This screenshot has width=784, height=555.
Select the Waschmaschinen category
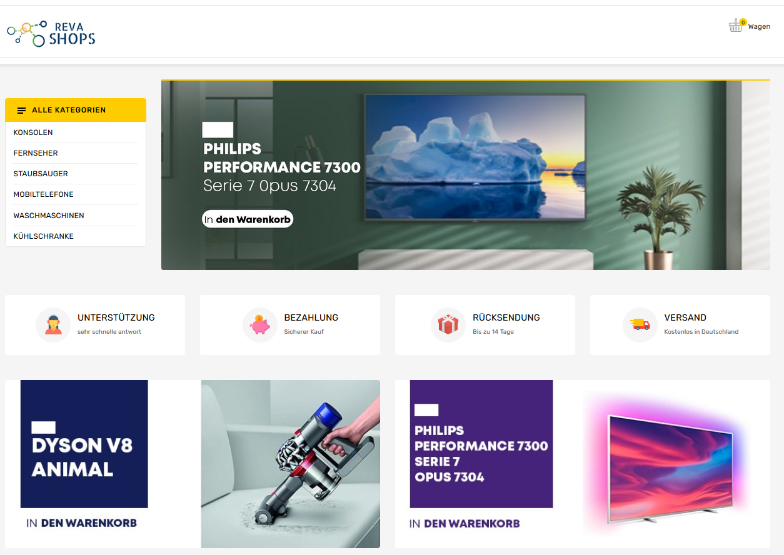click(x=49, y=216)
